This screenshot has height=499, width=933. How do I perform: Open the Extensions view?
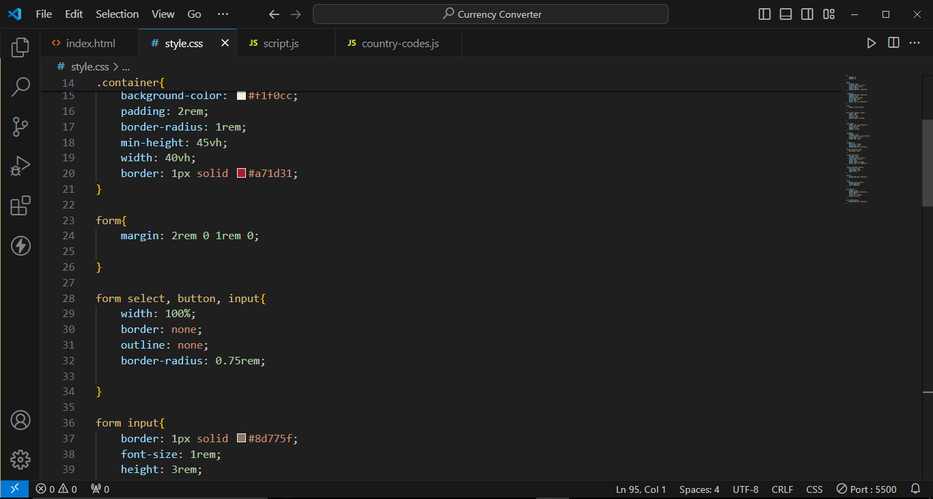click(20, 206)
